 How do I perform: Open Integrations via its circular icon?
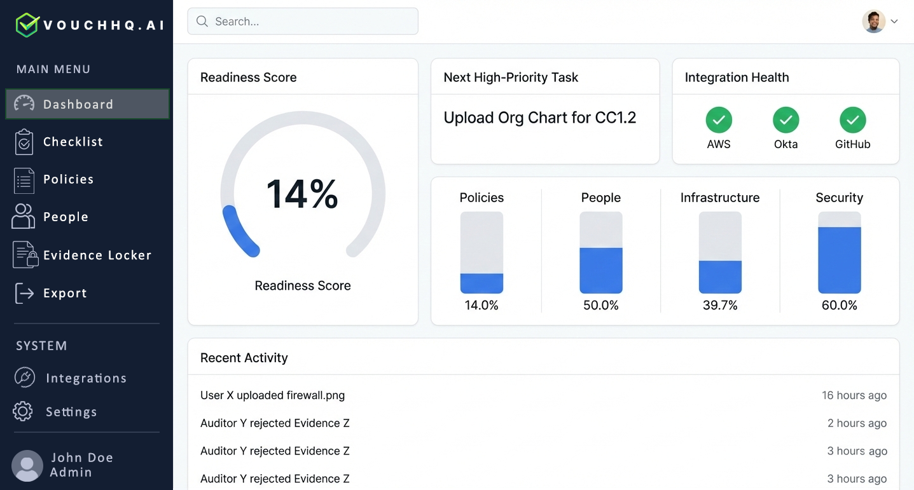(x=24, y=378)
